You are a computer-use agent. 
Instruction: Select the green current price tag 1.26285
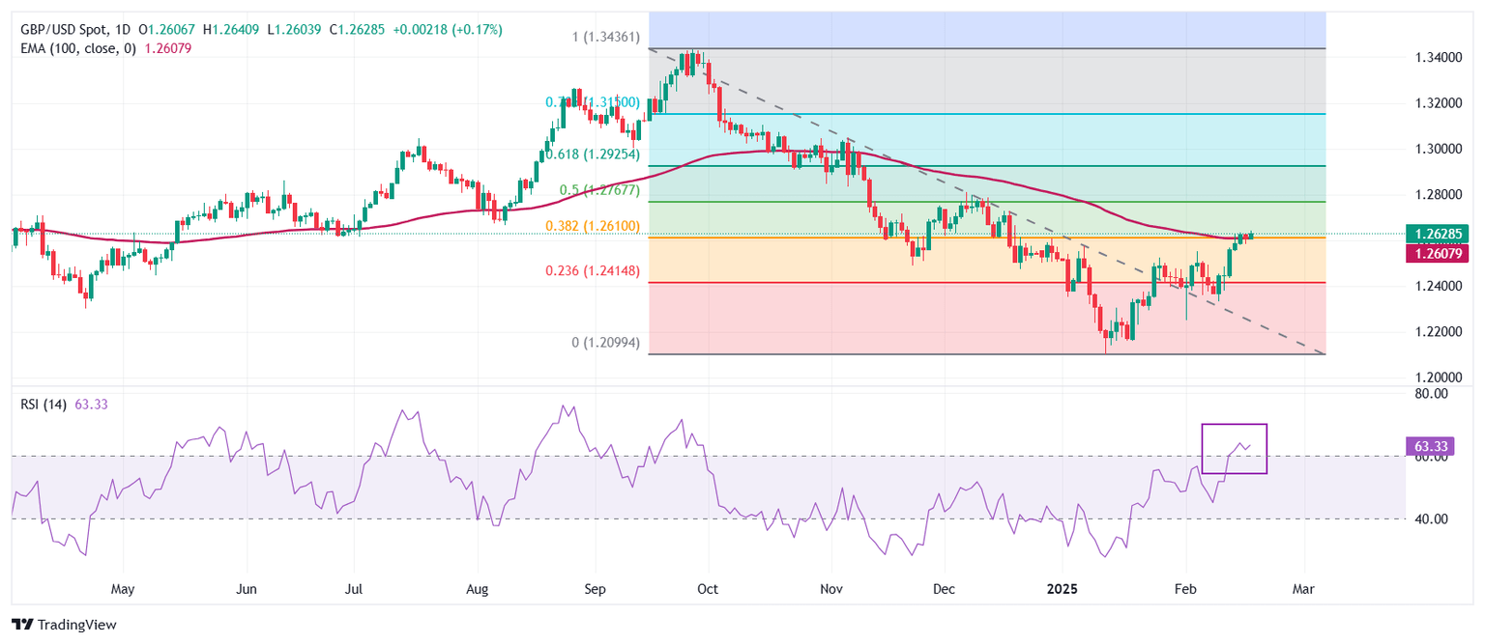(1440, 234)
